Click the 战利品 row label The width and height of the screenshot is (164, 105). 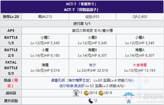11,93
